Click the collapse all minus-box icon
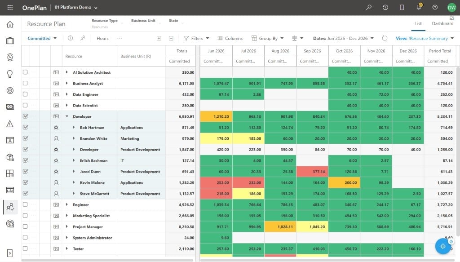The height and width of the screenshot is (262, 460). 171,38
